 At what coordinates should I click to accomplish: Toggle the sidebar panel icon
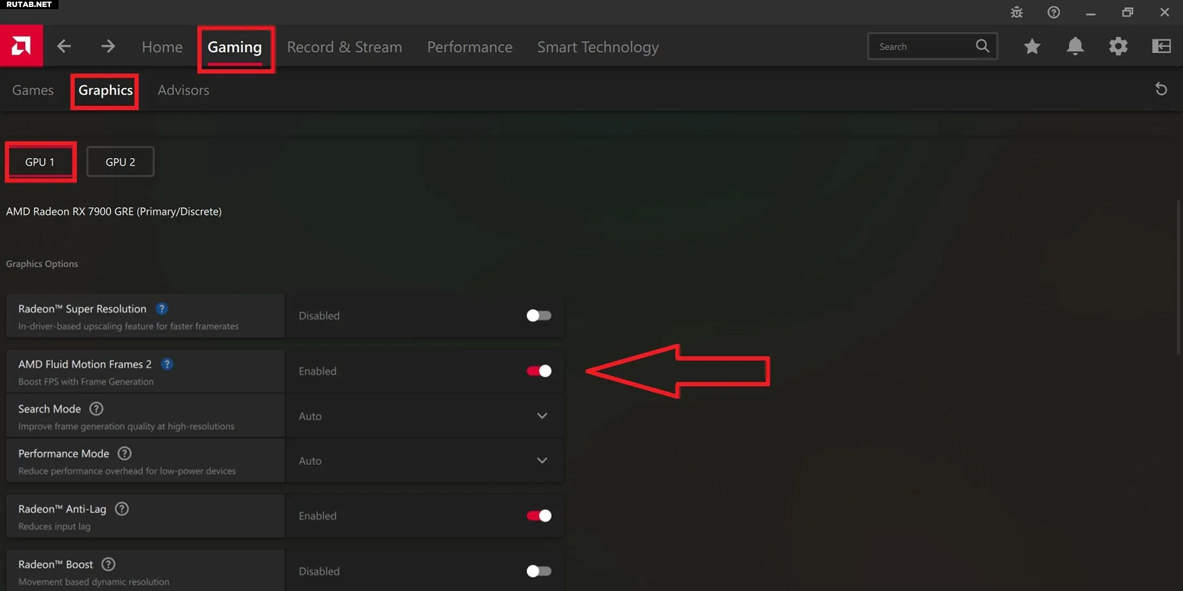1161,46
